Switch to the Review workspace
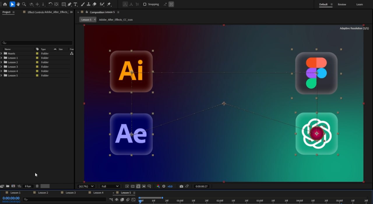The width and height of the screenshot is (373, 204). (342, 4)
